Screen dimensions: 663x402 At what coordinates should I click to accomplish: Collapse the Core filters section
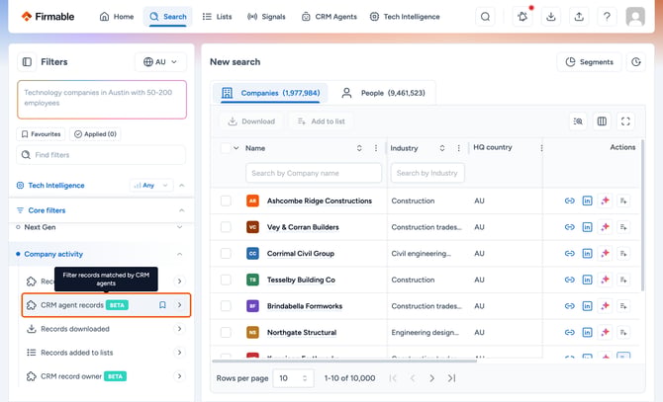(182, 210)
